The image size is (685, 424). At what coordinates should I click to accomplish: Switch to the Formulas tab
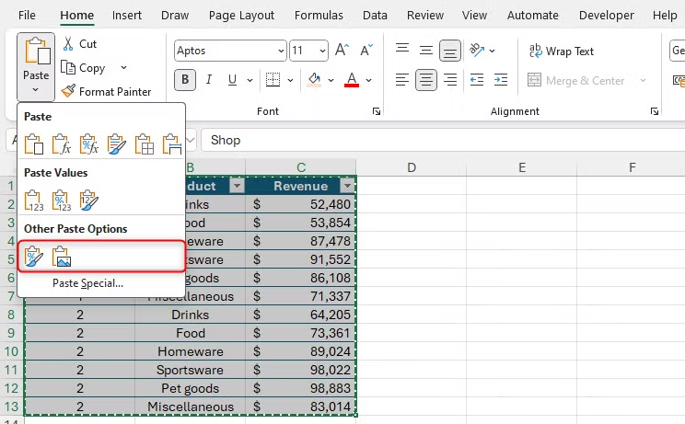319,15
